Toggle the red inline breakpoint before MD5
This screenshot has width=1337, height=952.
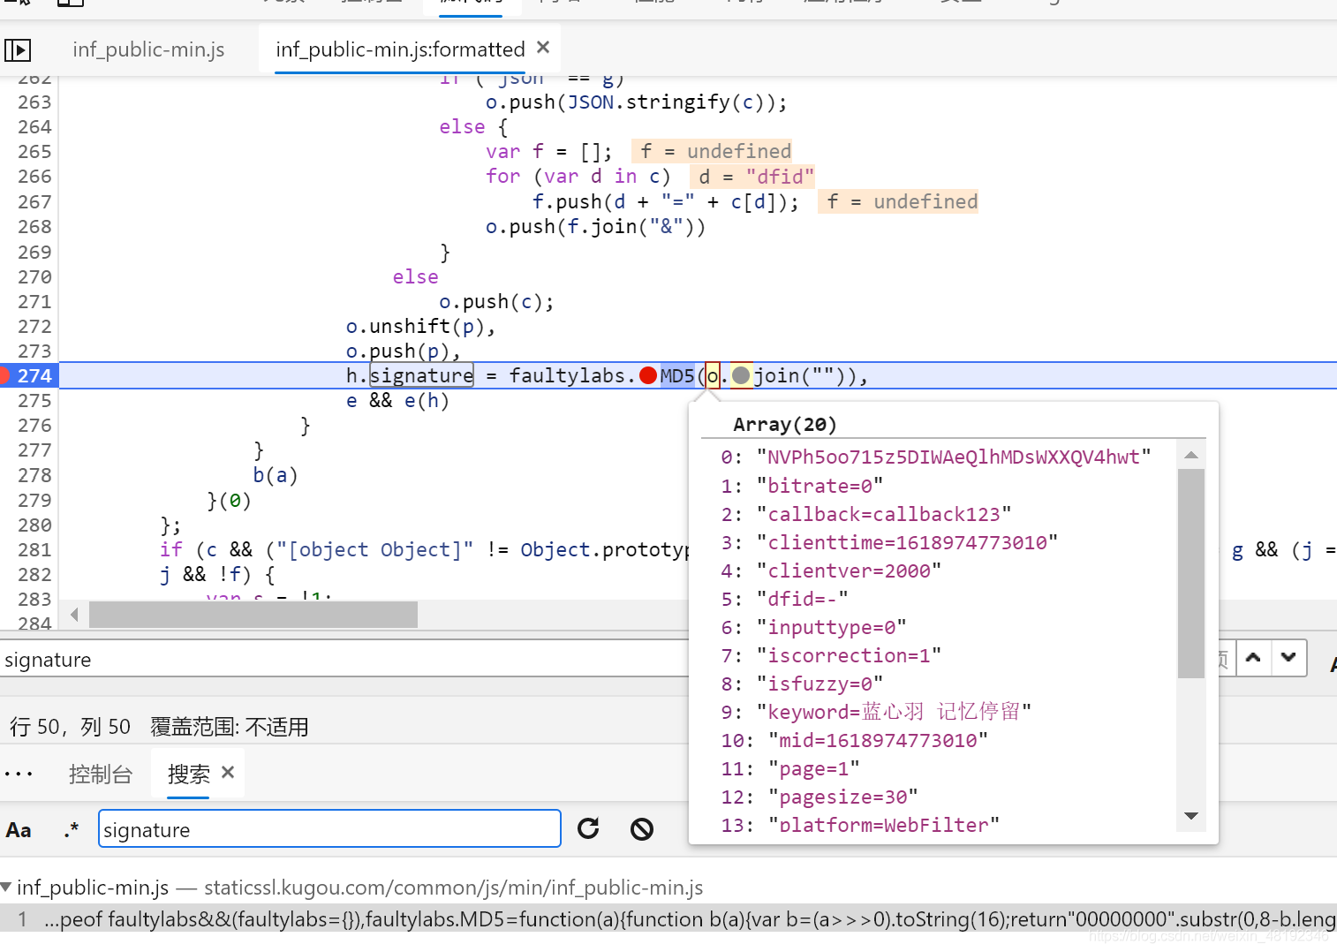click(648, 375)
